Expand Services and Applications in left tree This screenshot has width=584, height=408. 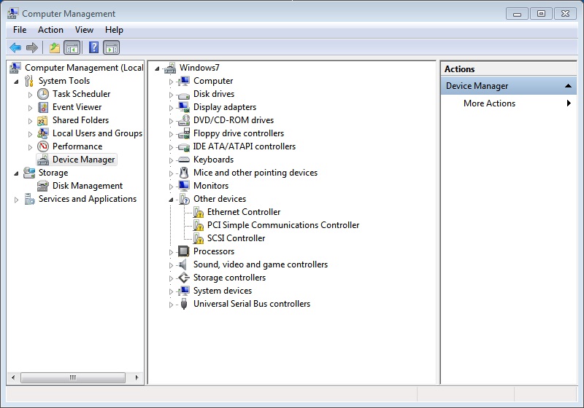coord(17,200)
